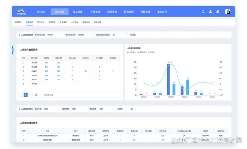Screen dimensions: 247x149
Task: Click the 集团领导层 单位 cell in row 2
Action: 48,140
